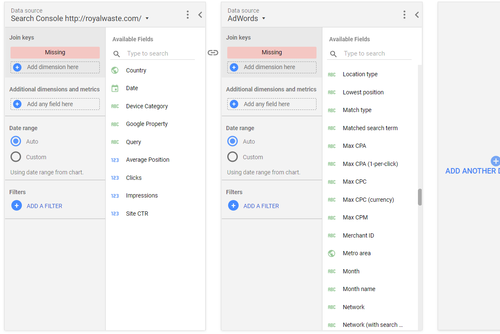Add join key dimension in Search Console

pyautogui.click(x=55, y=67)
